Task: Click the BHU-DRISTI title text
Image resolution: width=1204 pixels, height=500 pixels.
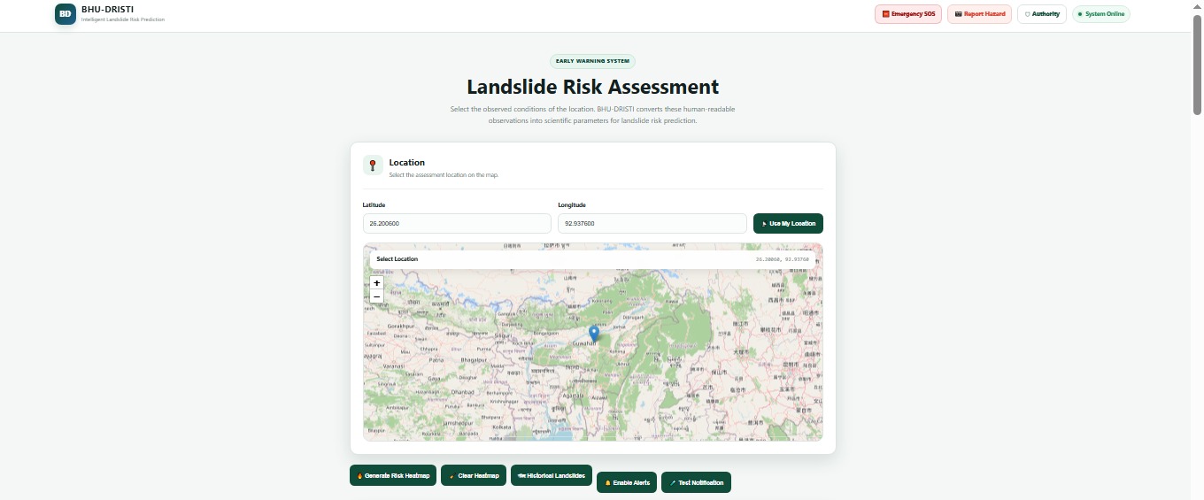Action: click(107, 9)
